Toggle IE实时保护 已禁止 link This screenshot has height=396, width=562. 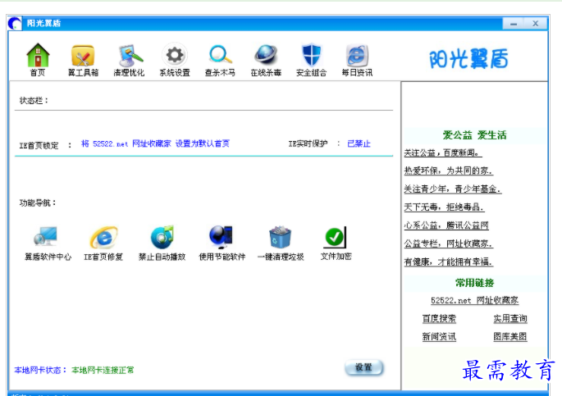359,143
